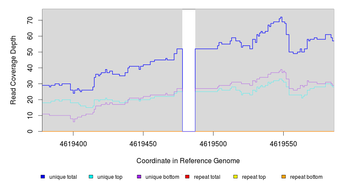Select the 'repeat total' legend label

(x=207, y=177)
